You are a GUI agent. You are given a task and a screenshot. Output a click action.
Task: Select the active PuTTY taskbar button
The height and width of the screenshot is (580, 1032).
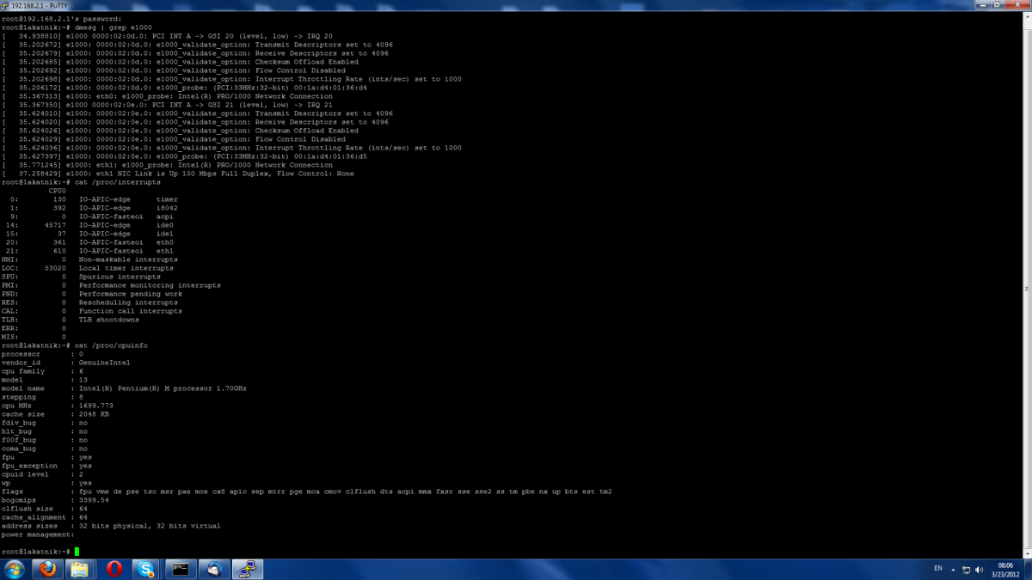(x=248, y=569)
